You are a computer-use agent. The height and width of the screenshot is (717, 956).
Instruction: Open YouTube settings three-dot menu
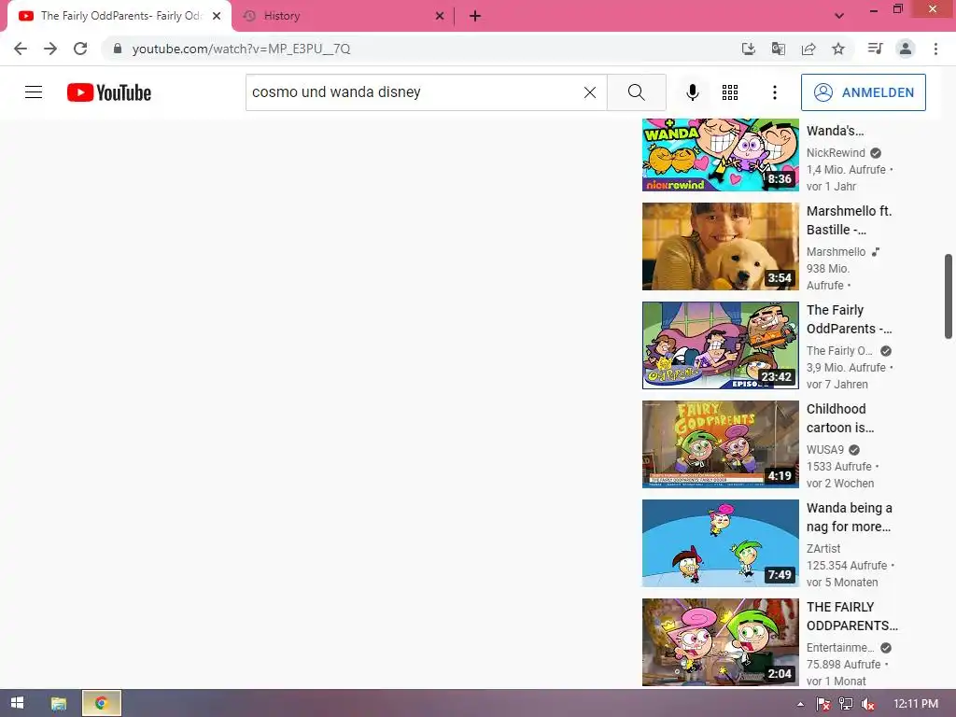(x=774, y=92)
